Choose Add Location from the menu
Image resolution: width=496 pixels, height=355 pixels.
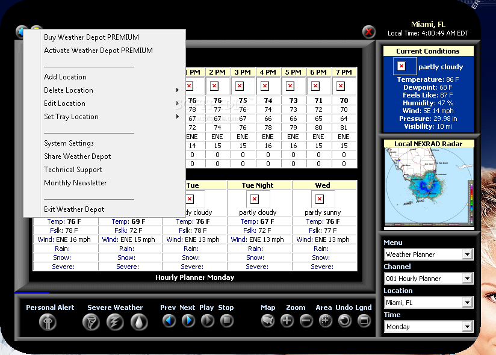(x=65, y=77)
